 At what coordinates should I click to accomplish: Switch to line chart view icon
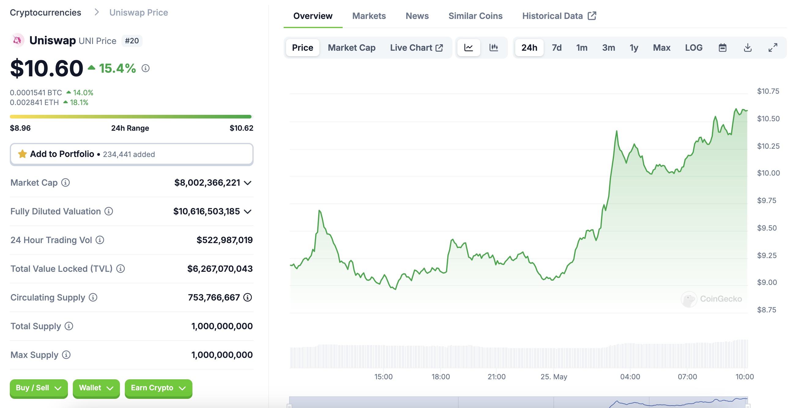coord(468,48)
